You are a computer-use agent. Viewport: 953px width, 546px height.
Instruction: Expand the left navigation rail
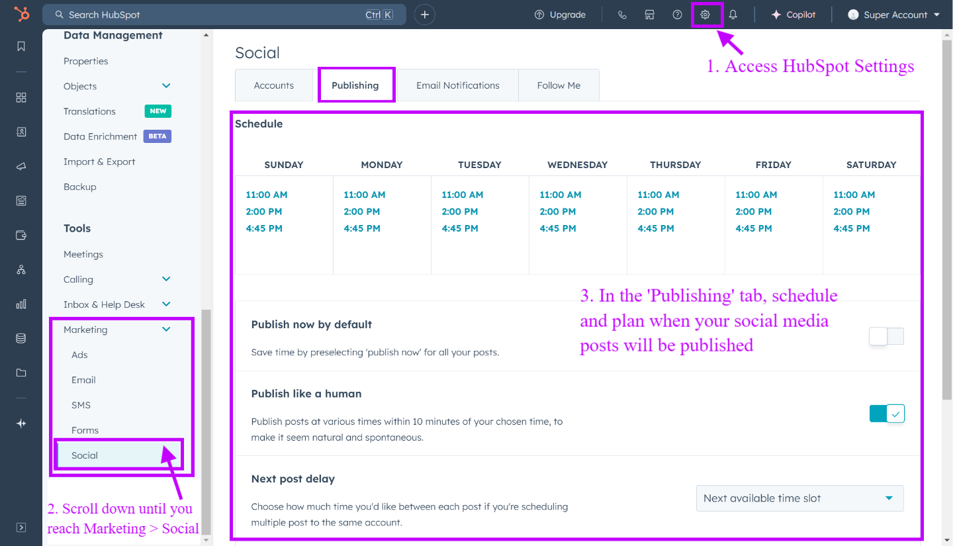21,527
